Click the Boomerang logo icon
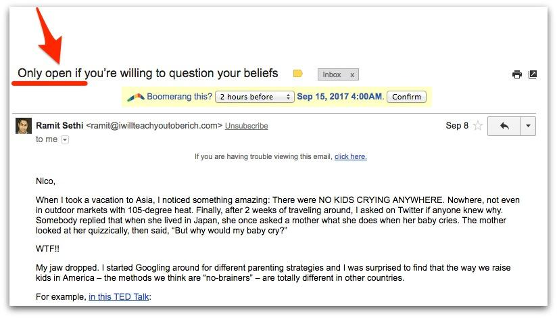 pos(135,97)
